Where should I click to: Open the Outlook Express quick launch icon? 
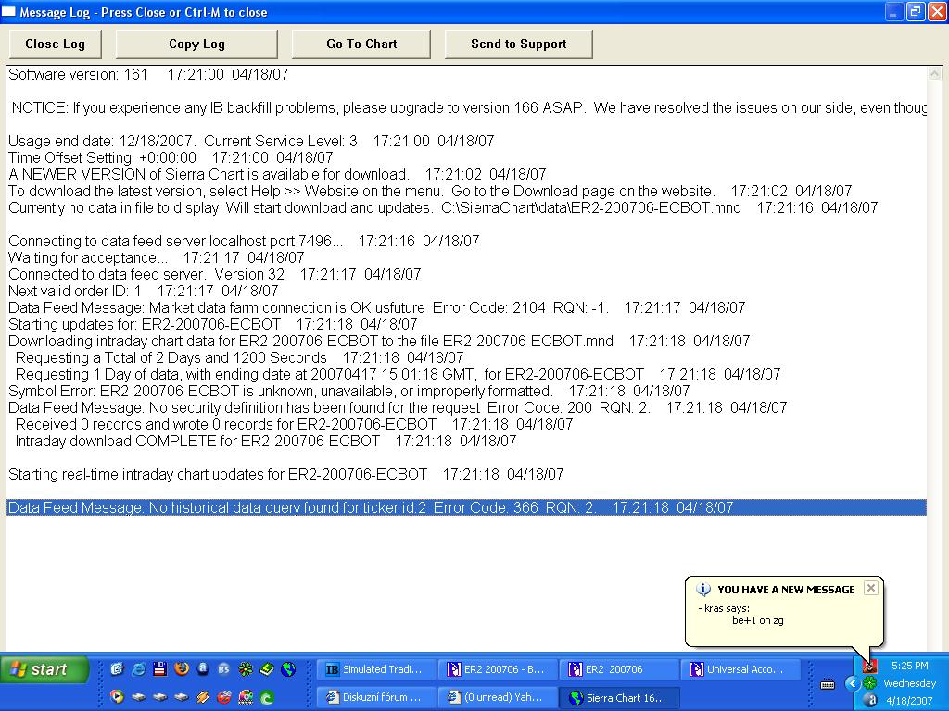click(x=118, y=669)
